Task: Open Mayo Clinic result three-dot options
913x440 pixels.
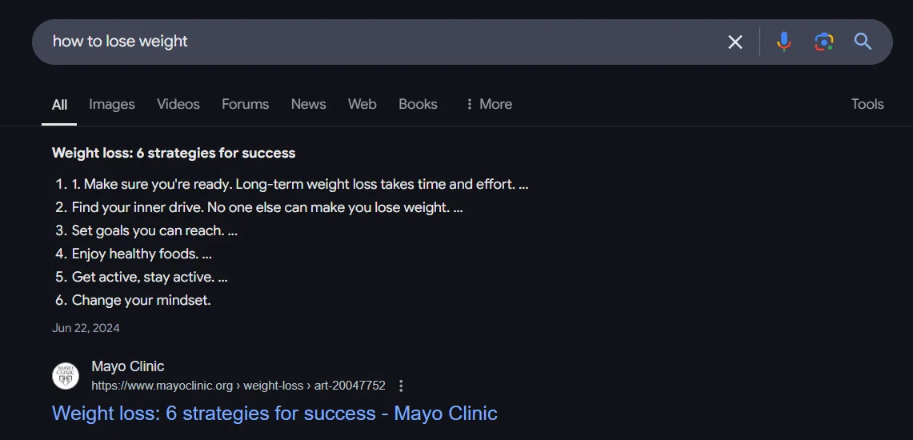Action: click(x=401, y=386)
